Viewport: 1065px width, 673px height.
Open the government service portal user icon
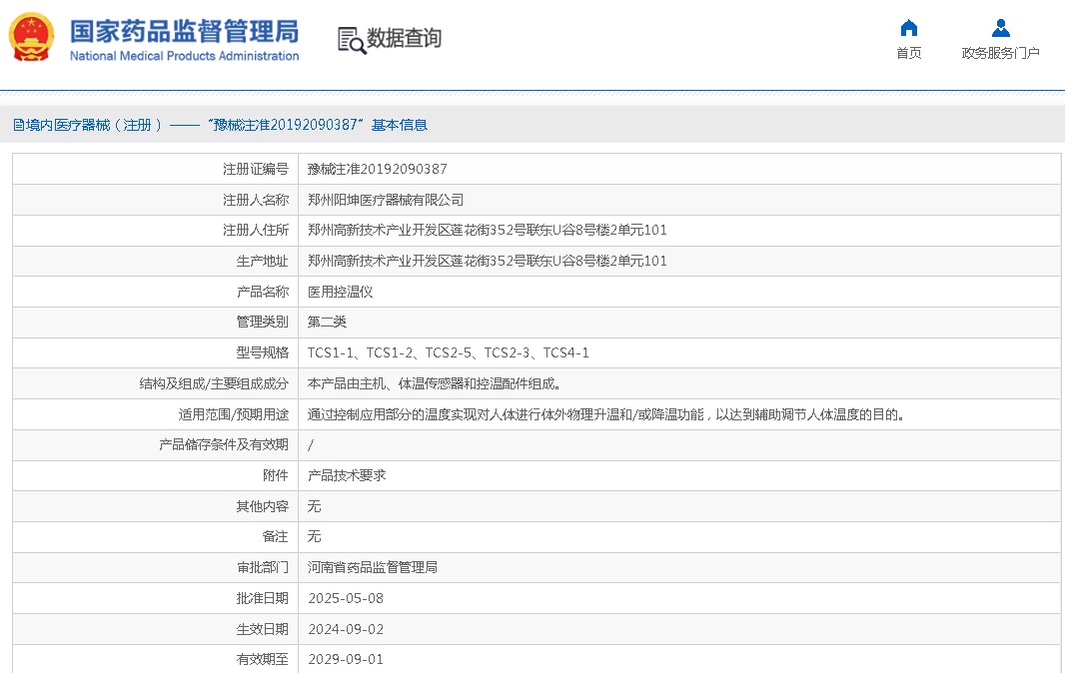tap(1000, 28)
